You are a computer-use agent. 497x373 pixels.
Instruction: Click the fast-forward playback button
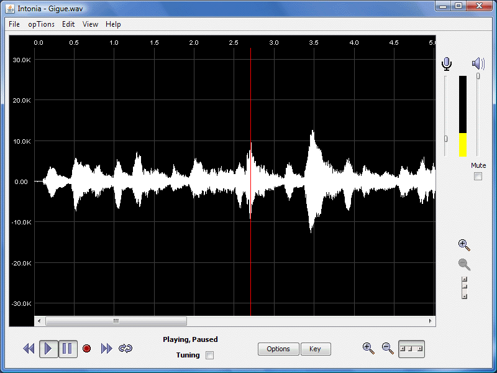pyautogui.click(x=106, y=349)
